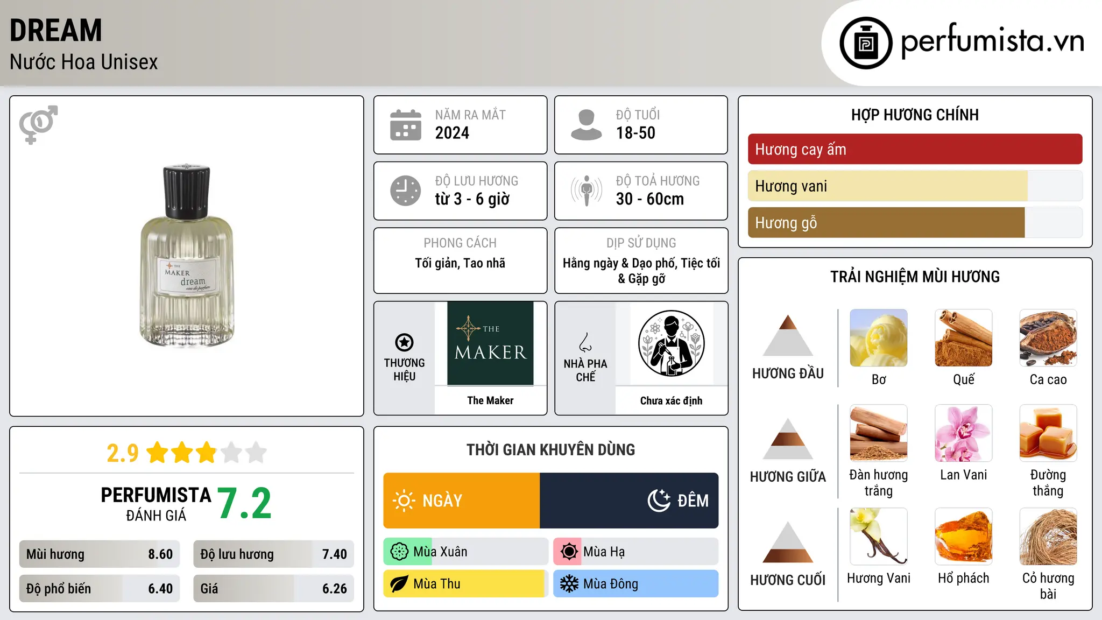Screen dimensions: 1102x620
Task: Click the age range value 18-50
Action: (x=635, y=133)
